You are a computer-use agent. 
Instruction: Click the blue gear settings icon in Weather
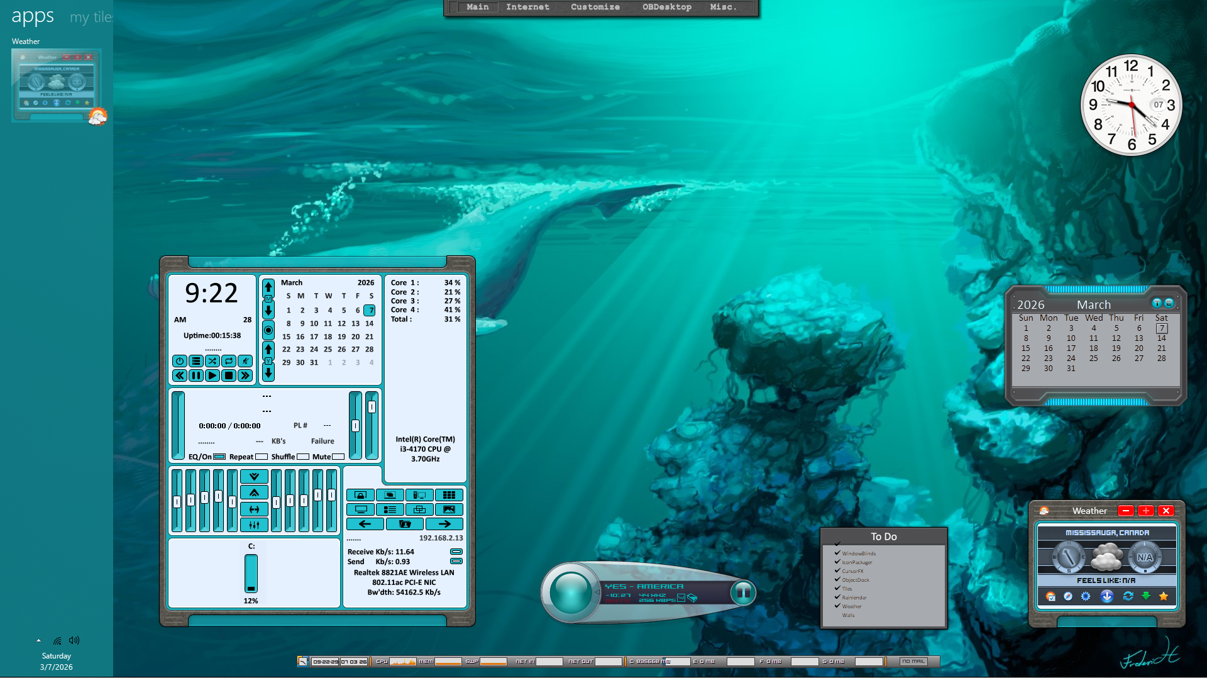point(1086,596)
